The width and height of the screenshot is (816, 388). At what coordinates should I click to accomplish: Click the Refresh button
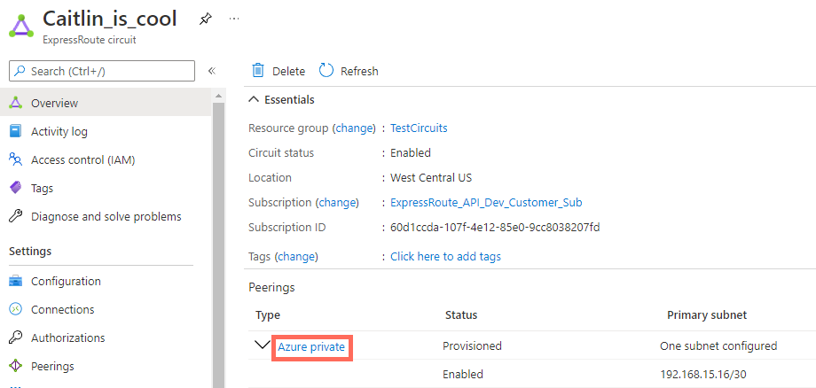(349, 71)
